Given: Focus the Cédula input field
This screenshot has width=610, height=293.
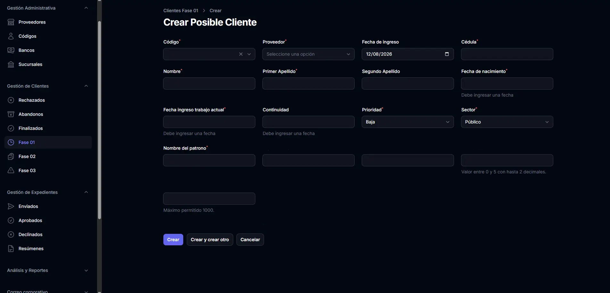Looking at the screenshot, I should click(x=507, y=54).
